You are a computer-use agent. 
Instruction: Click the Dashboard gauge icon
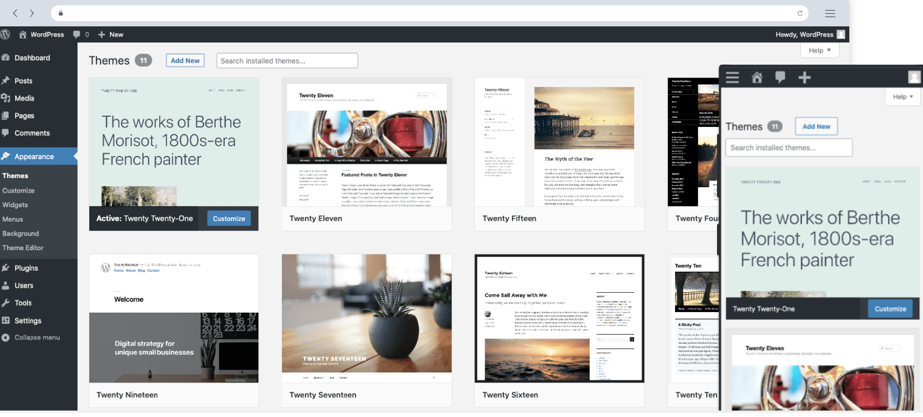tap(5, 58)
